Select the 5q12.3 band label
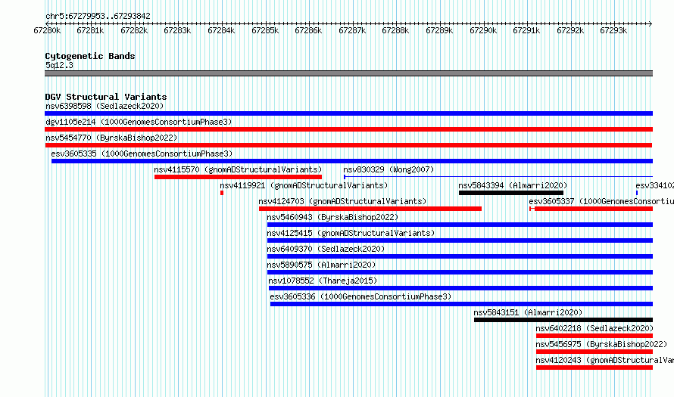Viewport: 674px width, 397px height. point(59,65)
